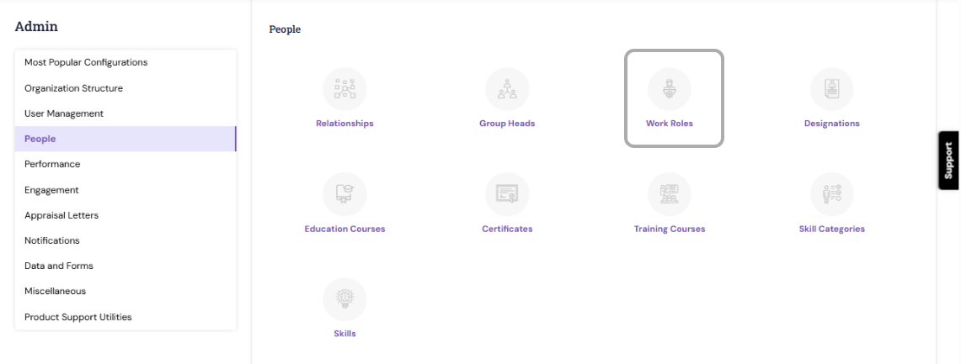This screenshot has height=364, width=961.
Task: Open the Relationships icon tile
Action: coord(344,89)
